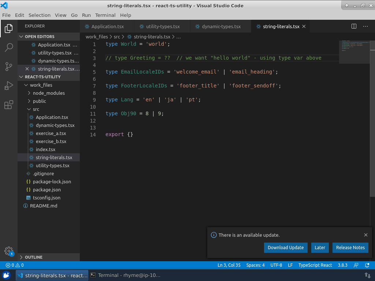The height and width of the screenshot is (281, 375).
Task: Open the Manage gear settings icon
Action: click(8, 251)
